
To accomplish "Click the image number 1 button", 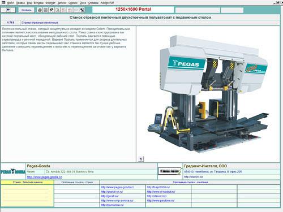I will pyautogui.click(x=141, y=159).
